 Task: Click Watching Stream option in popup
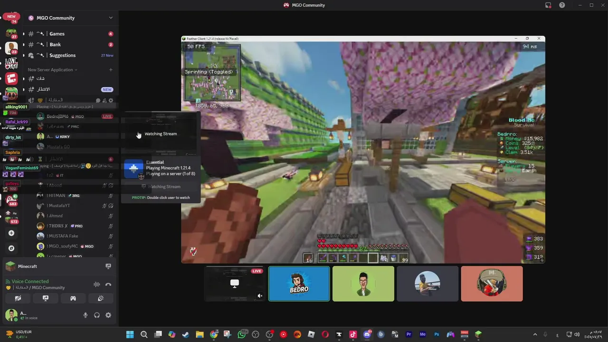(x=161, y=134)
